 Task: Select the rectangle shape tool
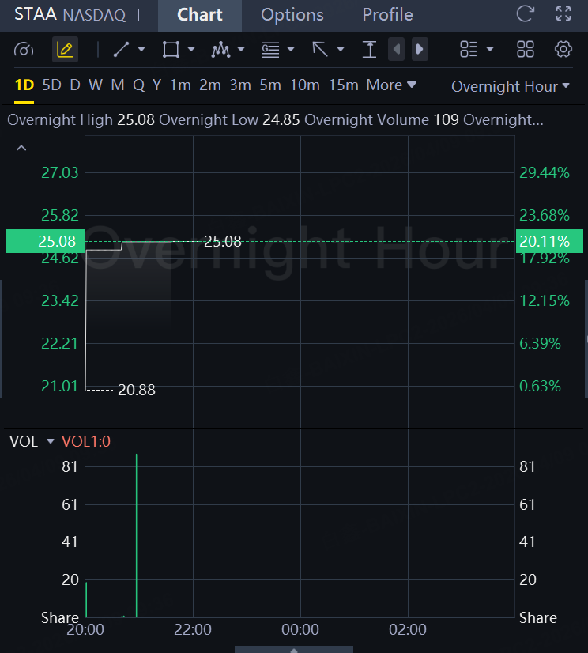(x=171, y=50)
